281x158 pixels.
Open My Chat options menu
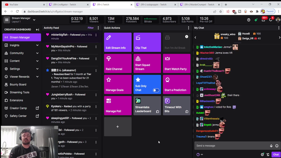(279, 28)
